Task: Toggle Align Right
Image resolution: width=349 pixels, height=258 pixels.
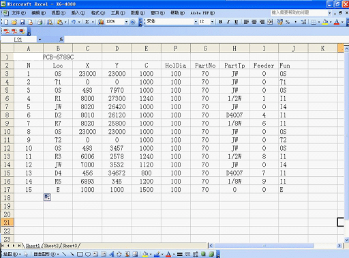Action: click(262, 22)
